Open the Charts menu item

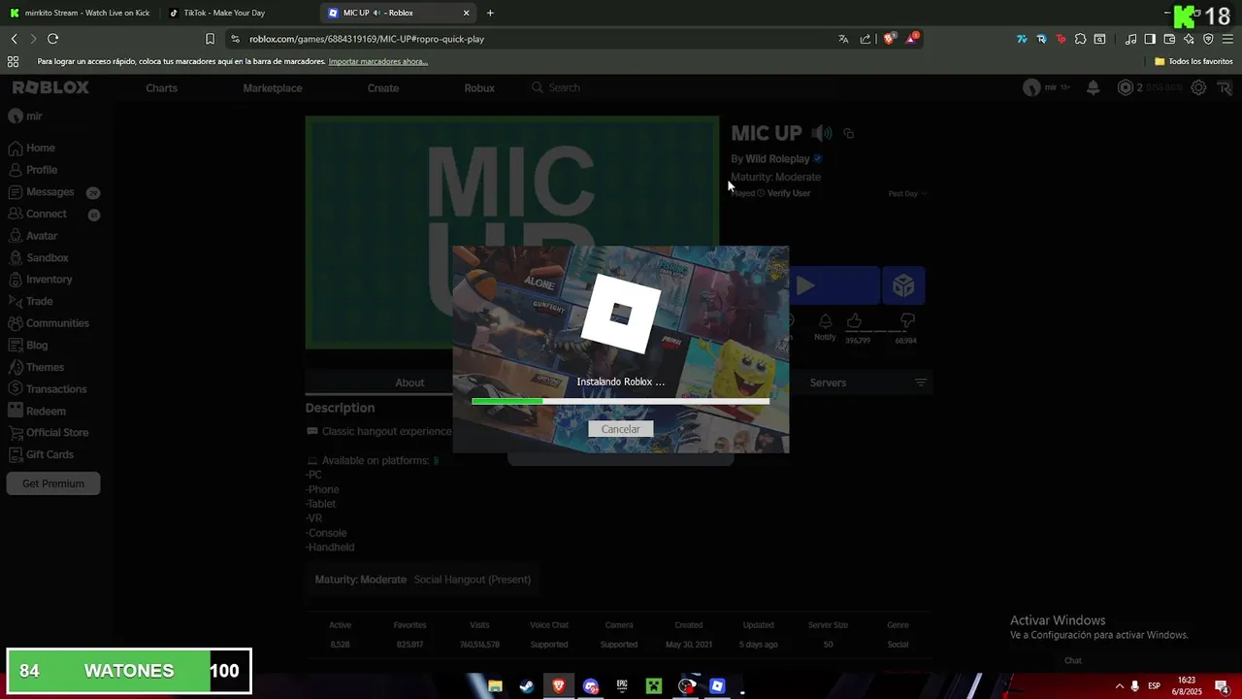(161, 87)
